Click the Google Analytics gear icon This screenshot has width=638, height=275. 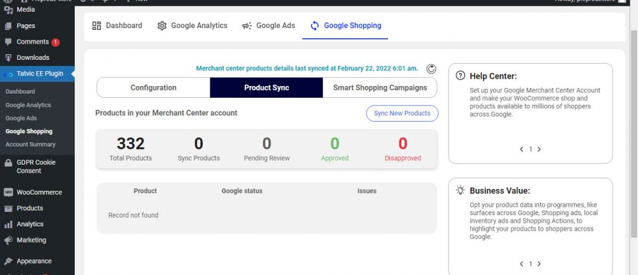click(162, 26)
